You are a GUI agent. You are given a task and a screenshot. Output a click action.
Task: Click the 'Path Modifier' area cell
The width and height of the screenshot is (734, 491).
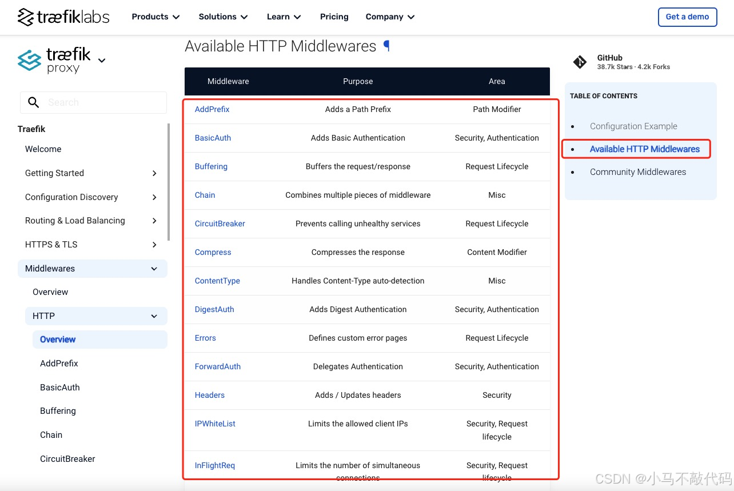pyautogui.click(x=497, y=109)
